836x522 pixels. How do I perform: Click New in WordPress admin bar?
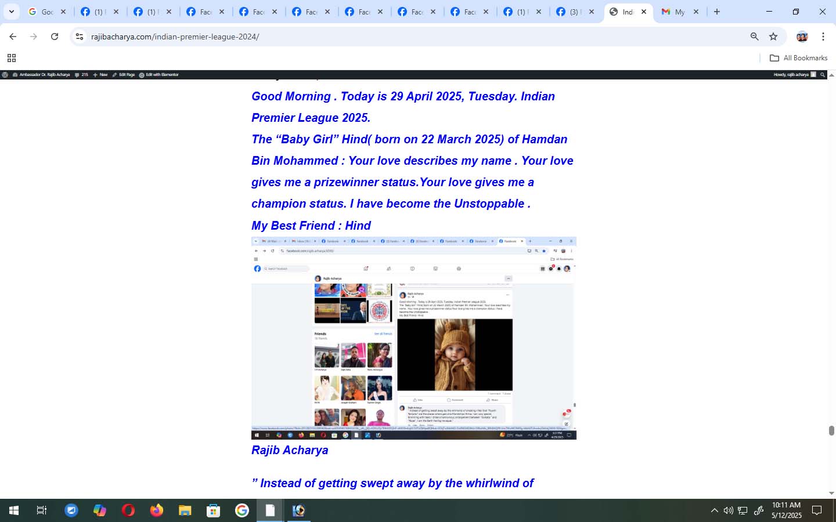(100, 75)
